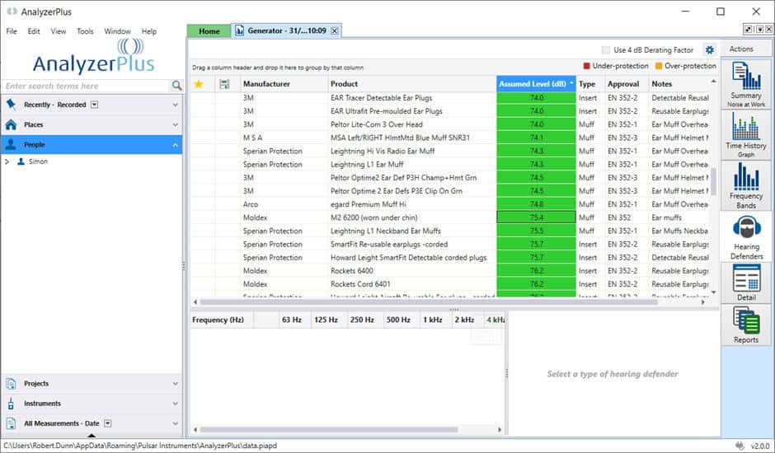Open the Reports action
This screenshot has width=775, height=453.
[745, 325]
